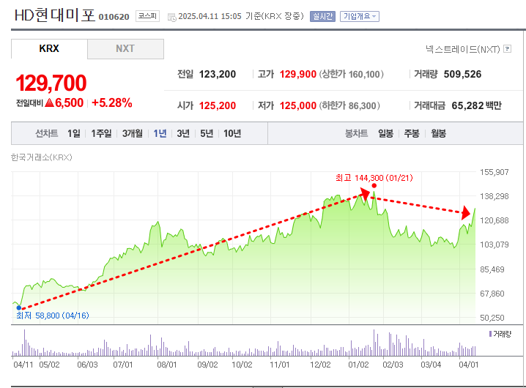Viewport: 526px width, 388px height.
Task: Click the 하한가 86,300 text
Action: pyautogui.click(x=349, y=105)
